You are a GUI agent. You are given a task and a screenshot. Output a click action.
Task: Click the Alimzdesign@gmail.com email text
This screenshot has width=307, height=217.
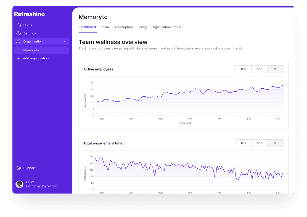coord(41,186)
